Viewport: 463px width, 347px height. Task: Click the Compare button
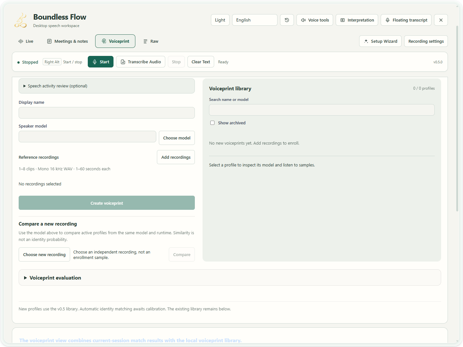coord(182,254)
